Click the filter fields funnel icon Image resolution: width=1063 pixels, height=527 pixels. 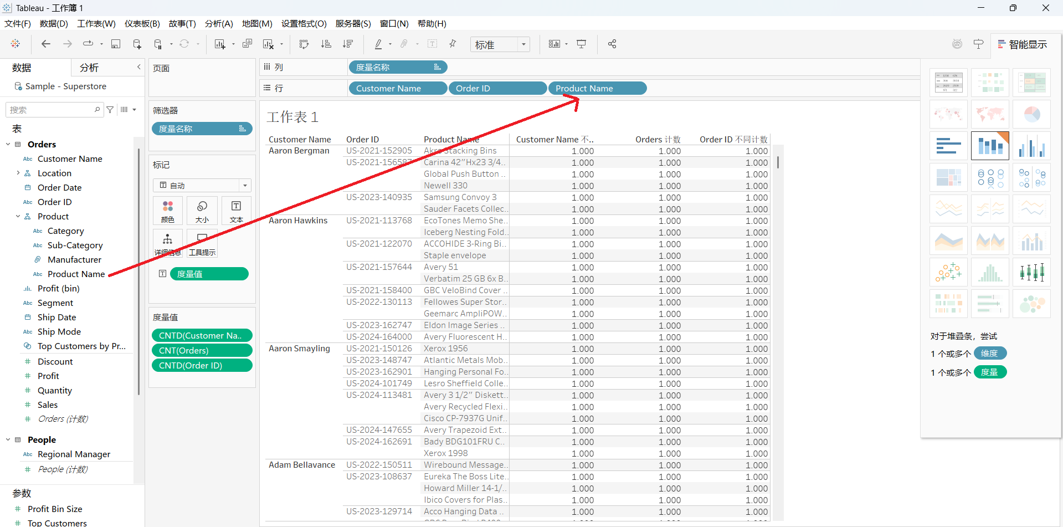tap(110, 110)
